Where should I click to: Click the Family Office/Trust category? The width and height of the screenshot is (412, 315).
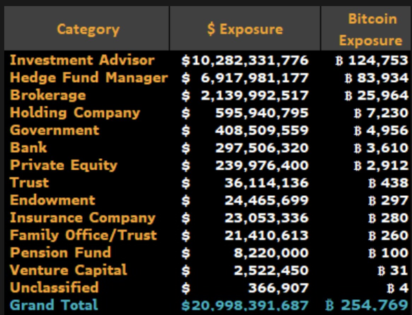[83, 235]
